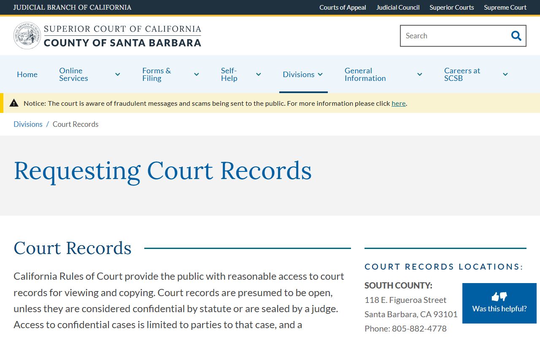Click the 'Santa Barbara, CA 93101' text
This screenshot has height=337, width=540.
point(411,314)
